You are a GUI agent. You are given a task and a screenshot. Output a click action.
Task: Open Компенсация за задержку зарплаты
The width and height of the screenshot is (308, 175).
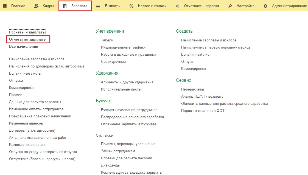(x=131, y=173)
